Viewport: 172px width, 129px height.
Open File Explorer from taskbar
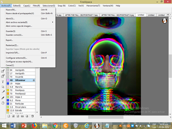45,126
